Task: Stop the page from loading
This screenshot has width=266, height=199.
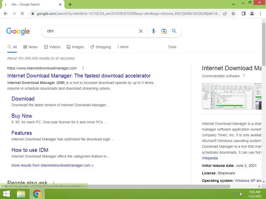Action: 22,13
